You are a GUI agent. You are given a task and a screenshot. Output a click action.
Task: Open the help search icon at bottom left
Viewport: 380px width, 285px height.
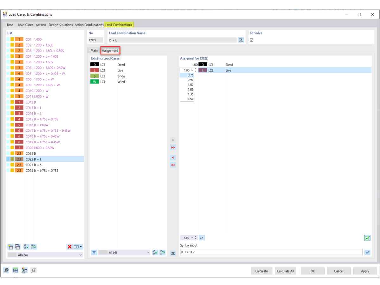[6, 270]
